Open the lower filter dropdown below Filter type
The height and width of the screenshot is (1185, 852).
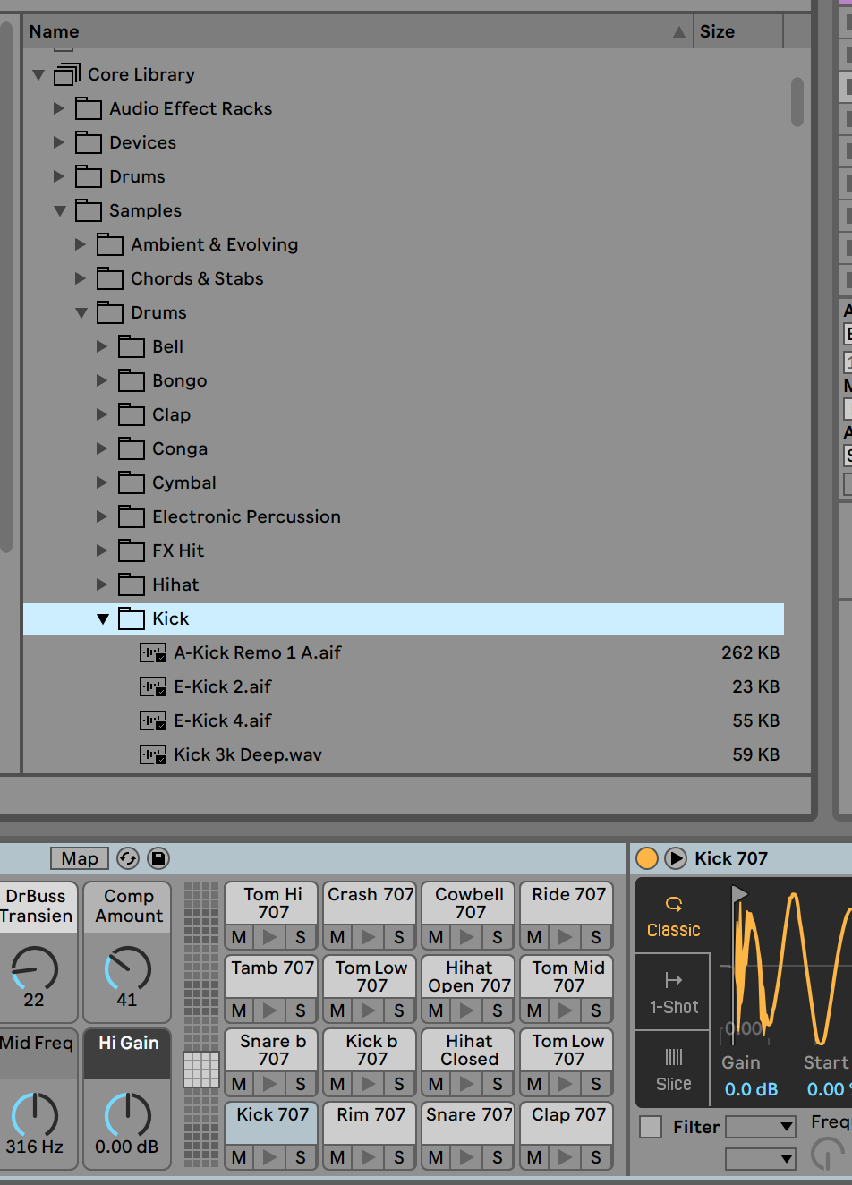[x=761, y=1159]
